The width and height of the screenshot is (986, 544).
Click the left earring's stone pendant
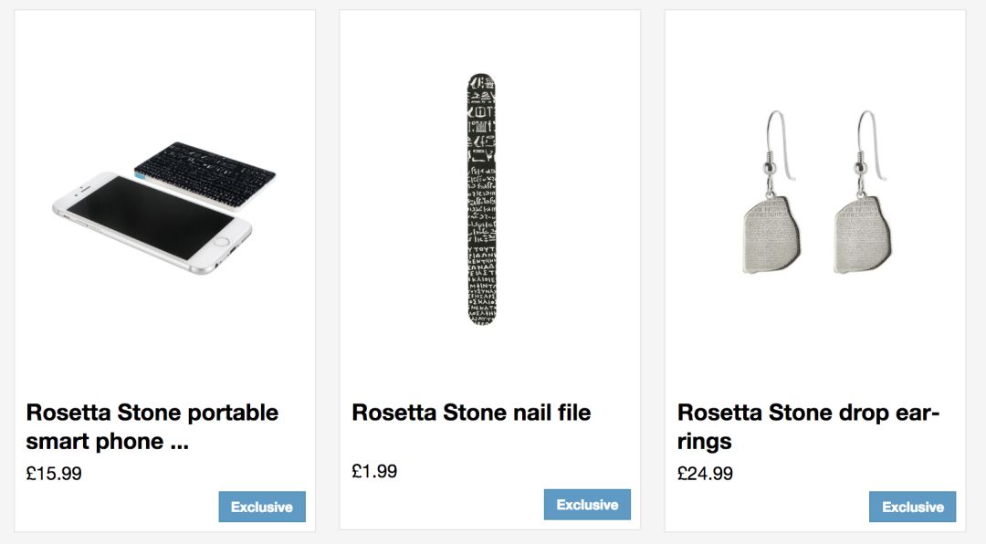point(771,235)
